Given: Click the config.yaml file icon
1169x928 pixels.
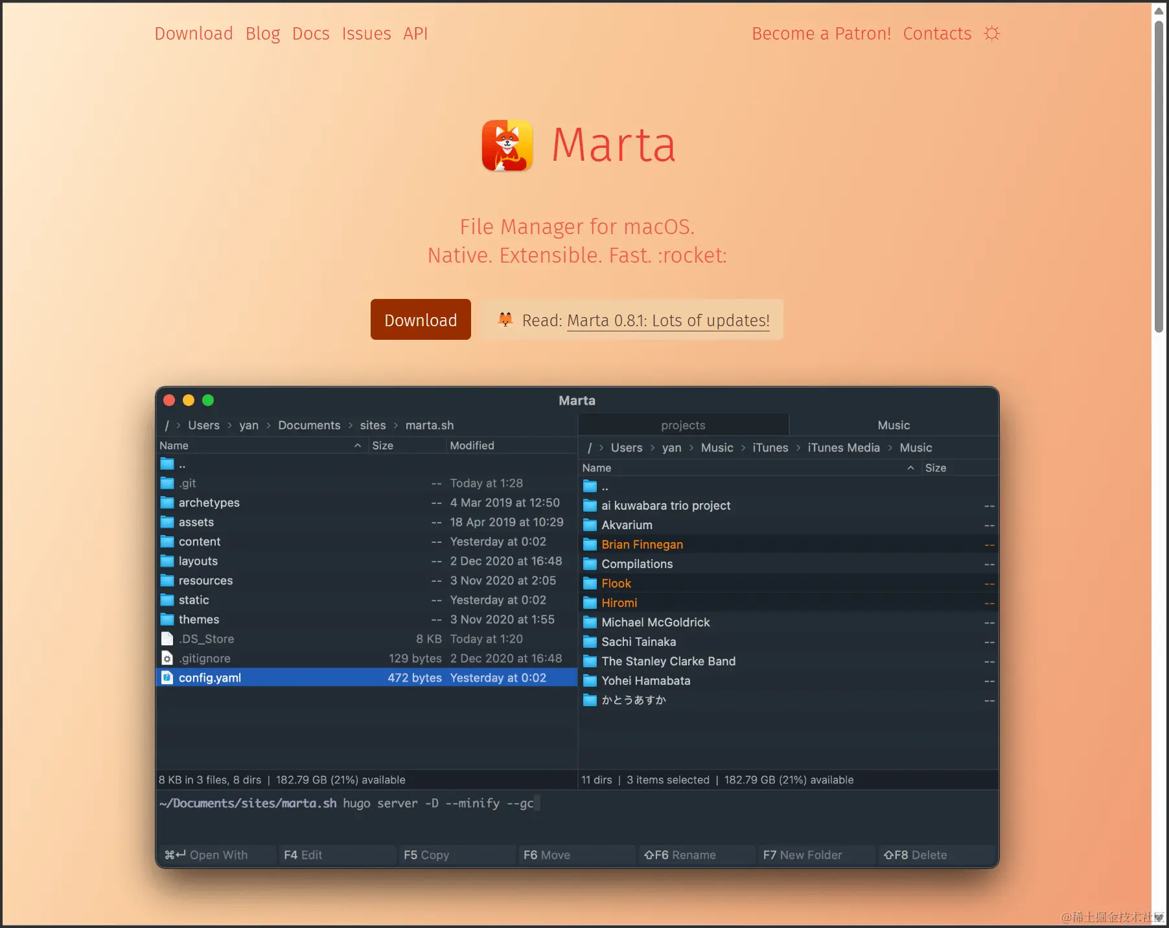Looking at the screenshot, I should (167, 678).
